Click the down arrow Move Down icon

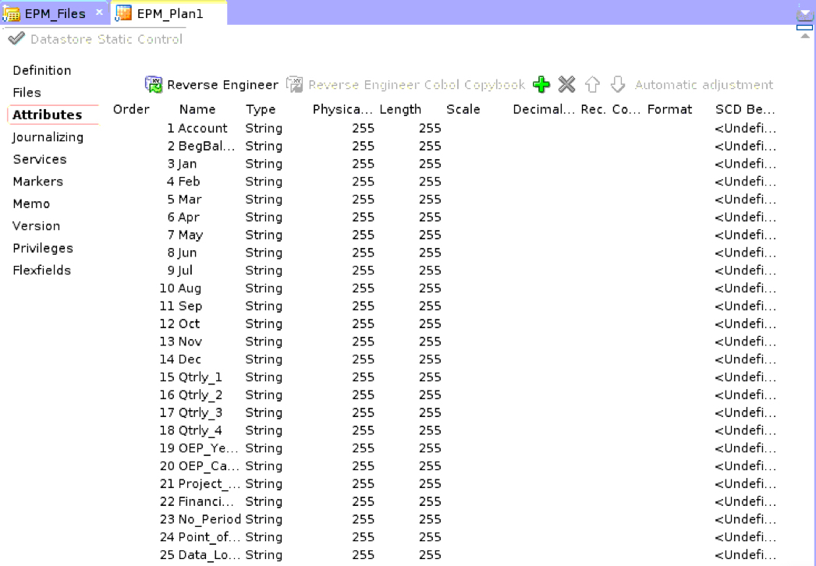(618, 84)
